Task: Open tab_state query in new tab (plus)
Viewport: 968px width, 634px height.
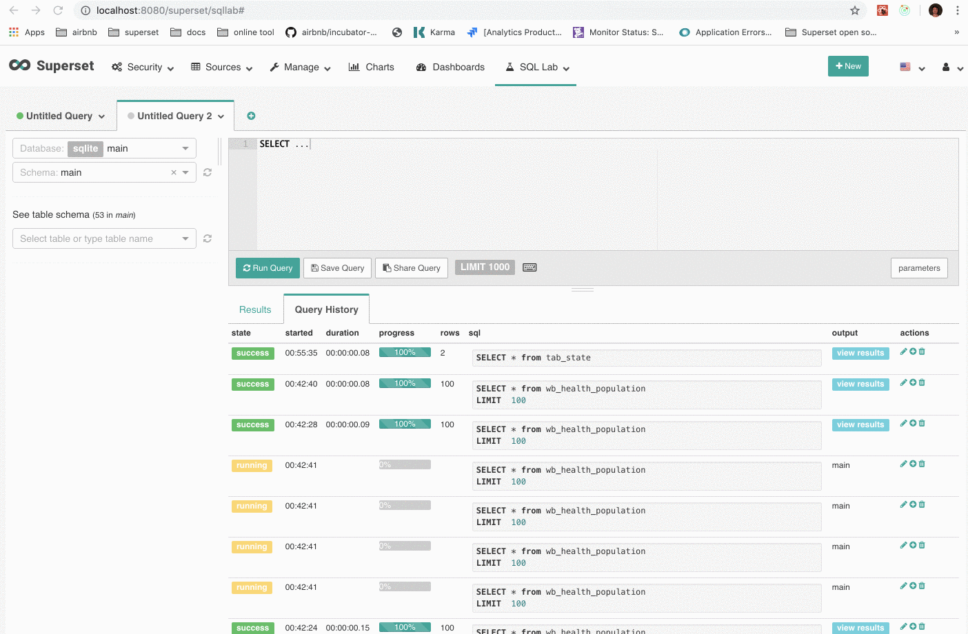Action: click(913, 351)
